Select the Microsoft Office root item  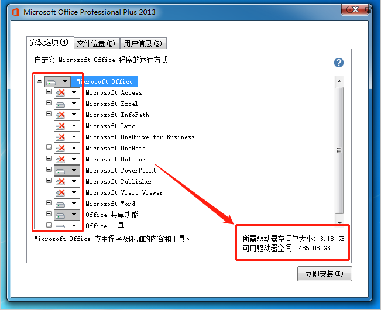pos(105,81)
